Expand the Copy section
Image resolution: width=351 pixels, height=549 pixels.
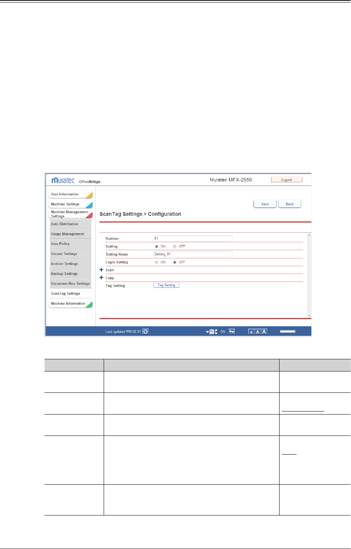coord(102,277)
